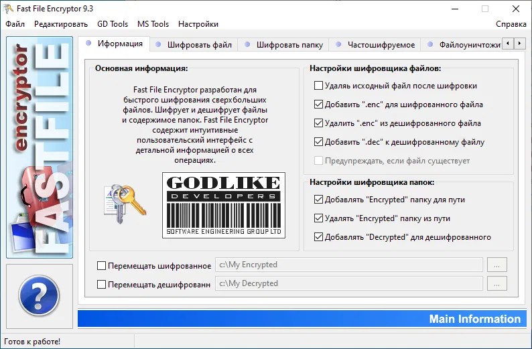
Task: Toggle Добавлять "Encrypted" папку для пути
Action: (x=318, y=200)
